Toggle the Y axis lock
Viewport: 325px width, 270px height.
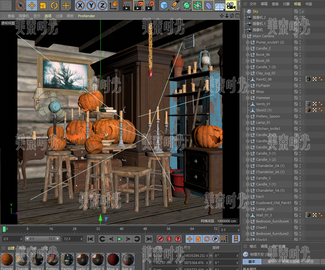point(91,6)
